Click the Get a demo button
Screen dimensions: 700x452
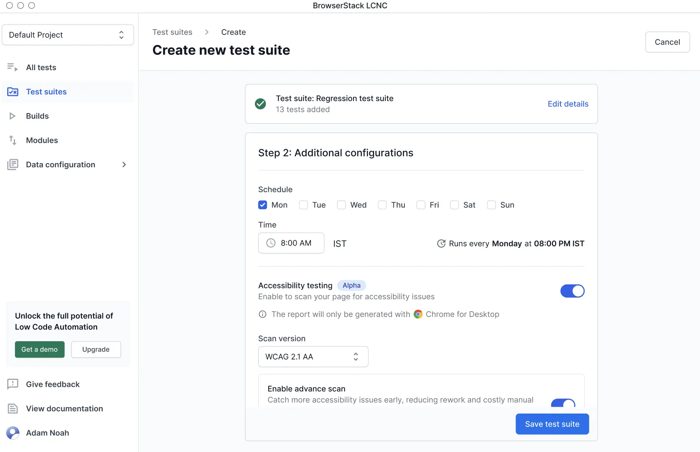(x=39, y=350)
